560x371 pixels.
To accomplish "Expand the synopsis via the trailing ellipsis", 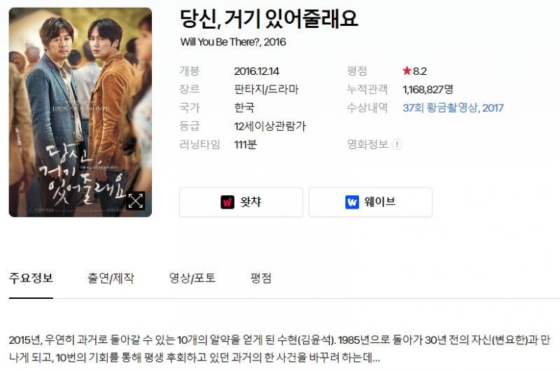I will [x=376, y=358].
